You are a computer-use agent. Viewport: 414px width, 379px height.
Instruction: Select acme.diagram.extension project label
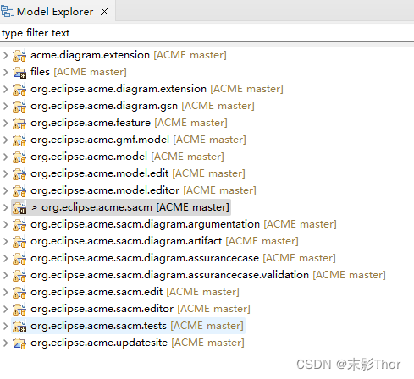click(129, 55)
